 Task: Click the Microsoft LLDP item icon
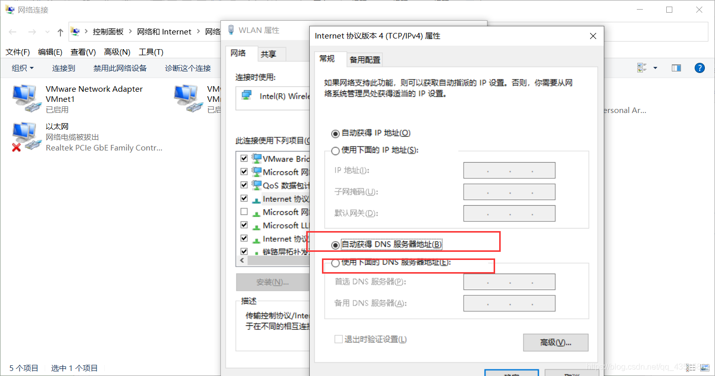point(256,225)
